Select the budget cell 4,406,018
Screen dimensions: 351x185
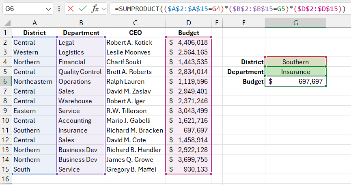189,42
